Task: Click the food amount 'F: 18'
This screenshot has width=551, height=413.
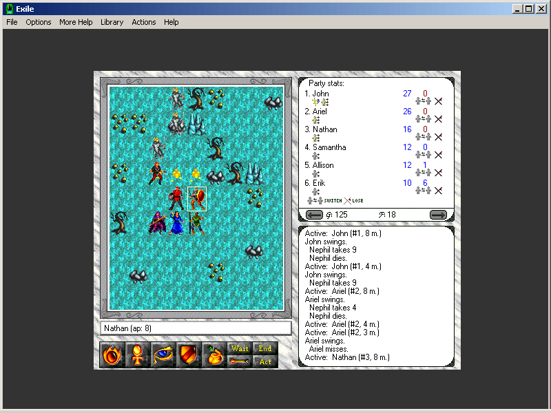Action: pos(387,215)
